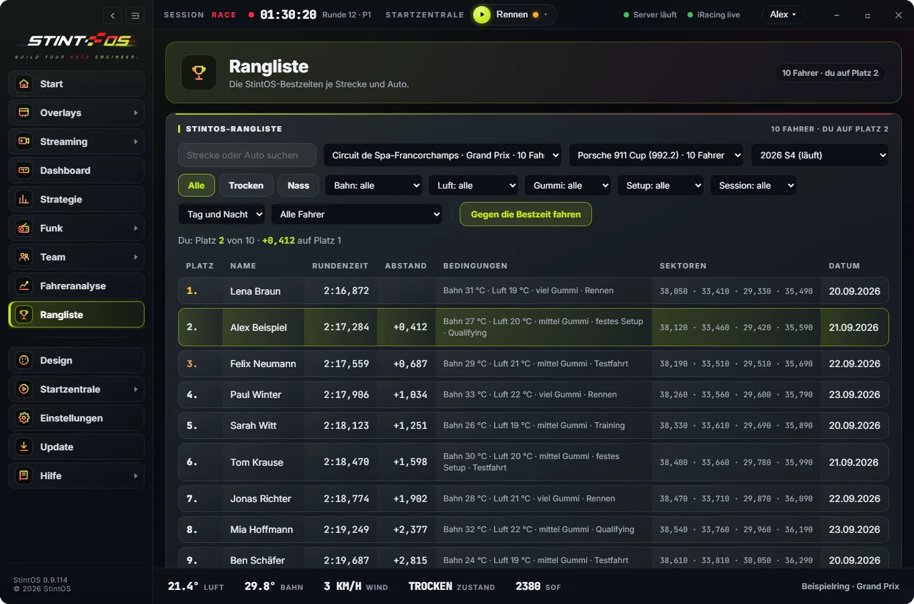Expand the Funk submenu arrow
The height and width of the screenshot is (604, 914).
tap(136, 228)
